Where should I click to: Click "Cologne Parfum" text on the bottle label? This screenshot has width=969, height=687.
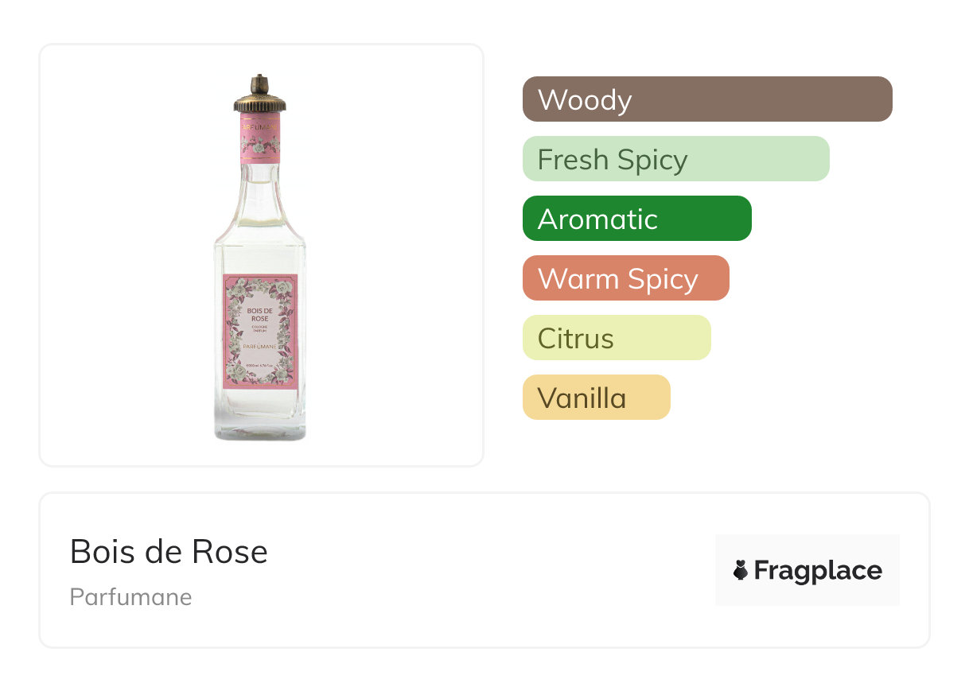click(x=259, y=330)
